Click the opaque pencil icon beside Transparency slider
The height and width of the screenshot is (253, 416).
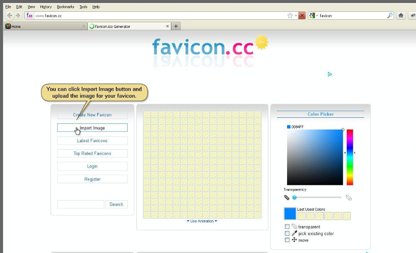[x=287, y=198]
